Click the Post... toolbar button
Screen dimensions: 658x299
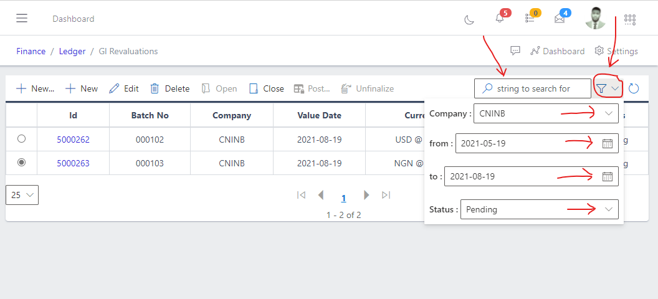pos(312,88)
